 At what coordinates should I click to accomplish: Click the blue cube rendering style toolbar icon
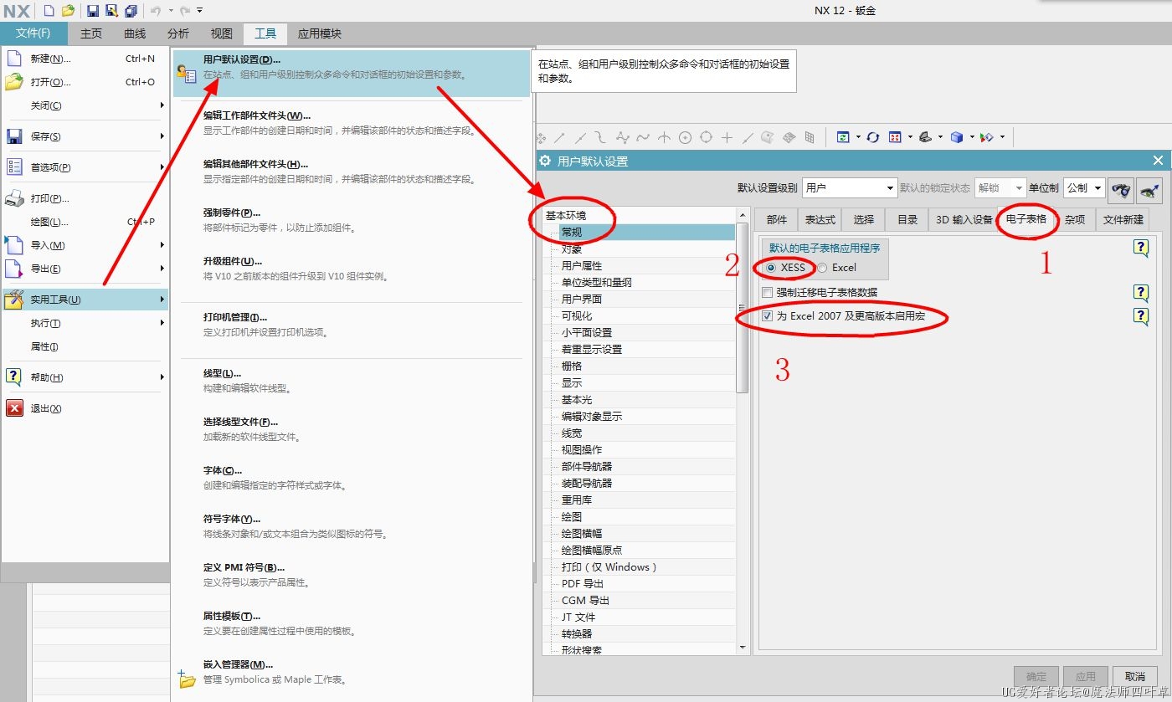[957, 137]
